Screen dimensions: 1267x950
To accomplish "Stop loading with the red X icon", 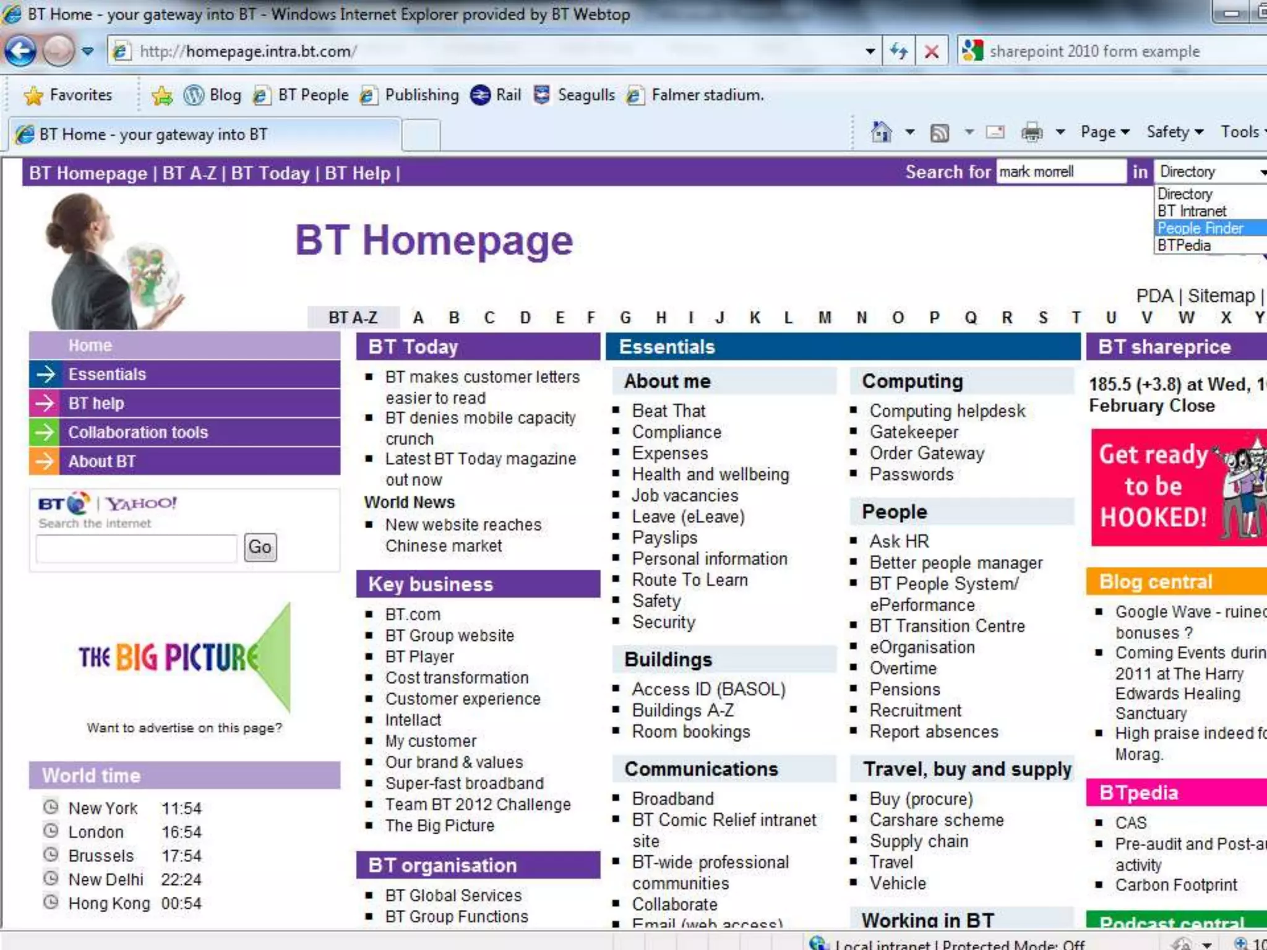I will (931, 51).
